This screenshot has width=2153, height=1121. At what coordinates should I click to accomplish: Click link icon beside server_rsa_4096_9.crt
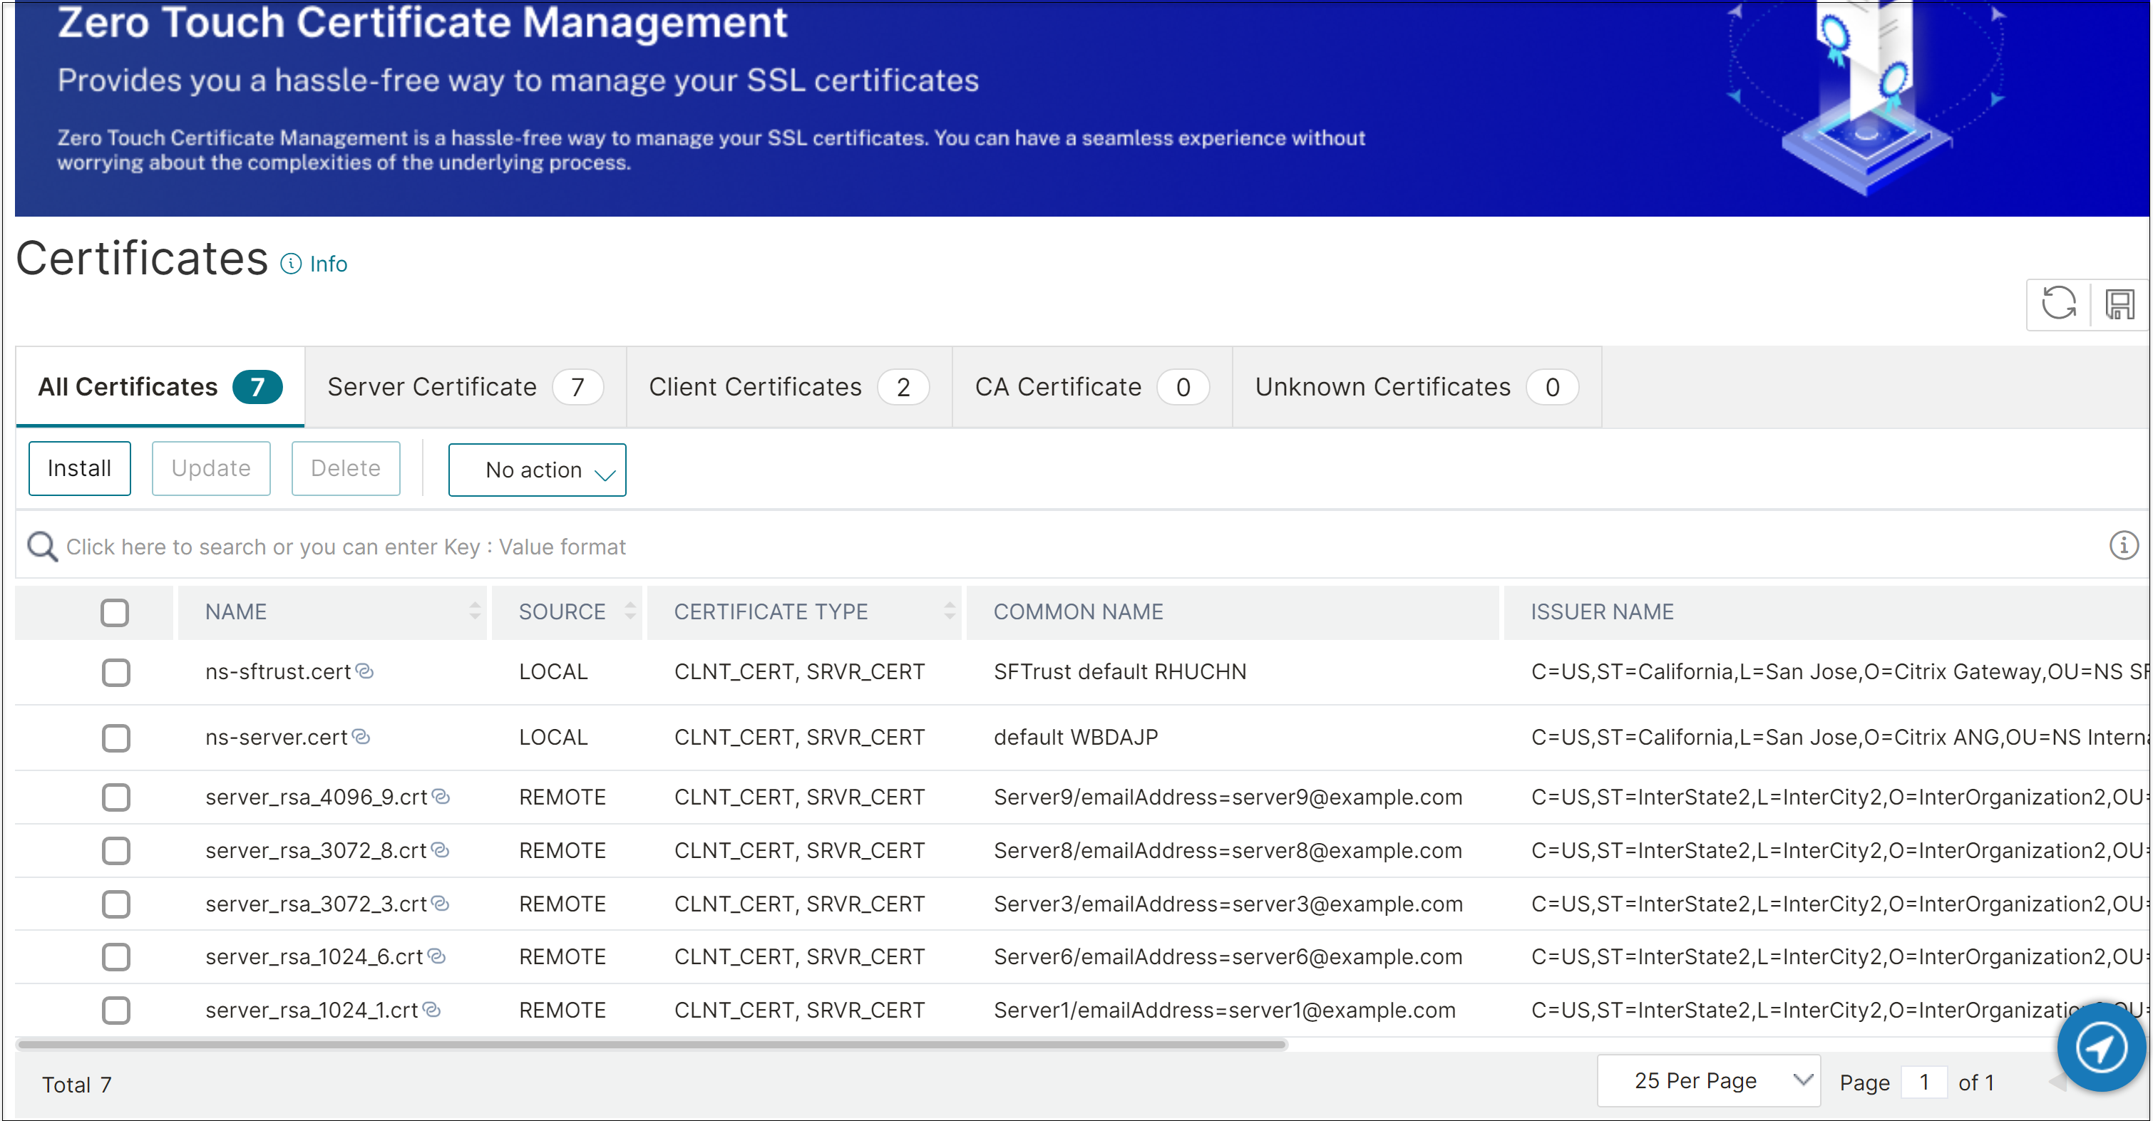(441, 797)
